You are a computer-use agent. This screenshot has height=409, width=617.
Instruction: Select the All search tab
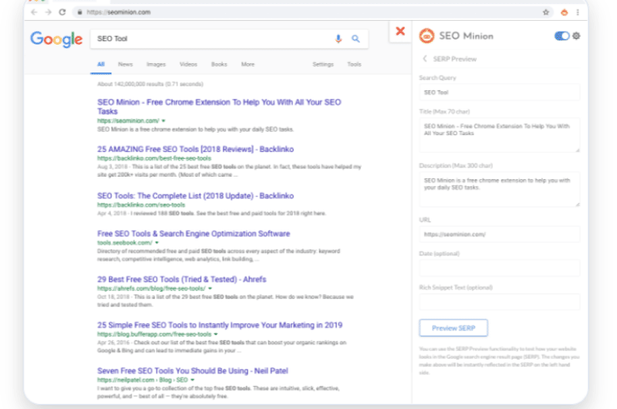point(101,64)
